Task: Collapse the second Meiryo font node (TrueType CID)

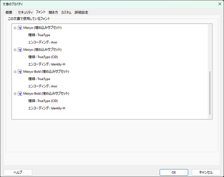Action: (x=15, y=50)
